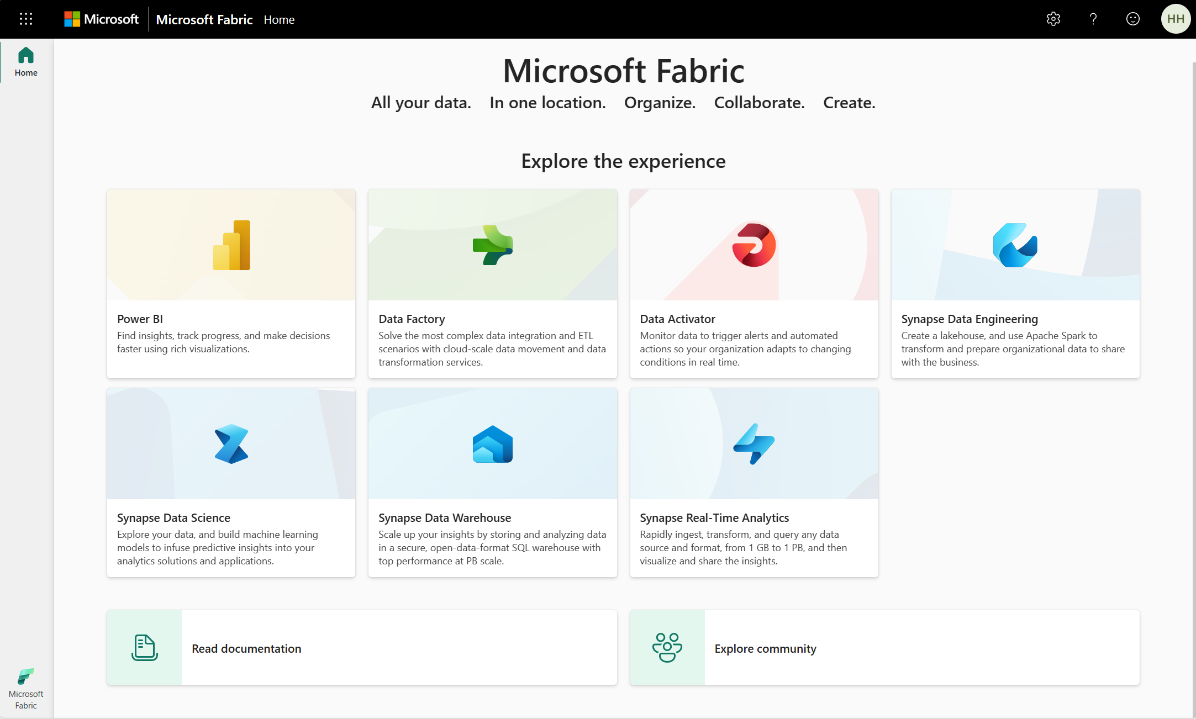This screenshot has height=719, width=1196.
Task: Click the Power BI bar chart icon
Action: pos(231,245)
